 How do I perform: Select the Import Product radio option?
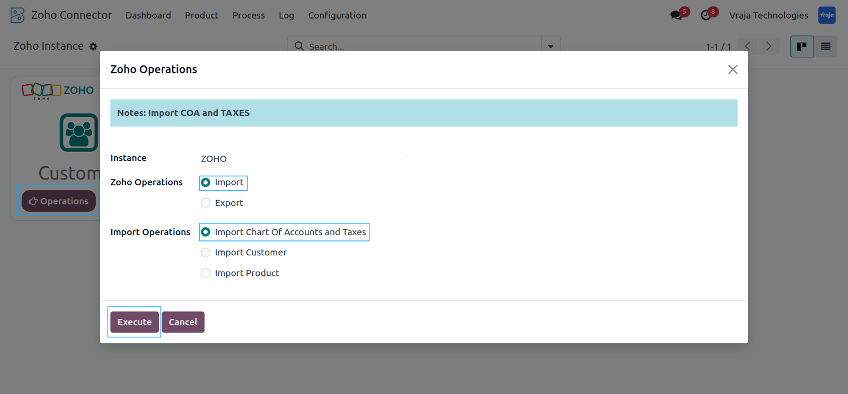click(x=206, y=273)
